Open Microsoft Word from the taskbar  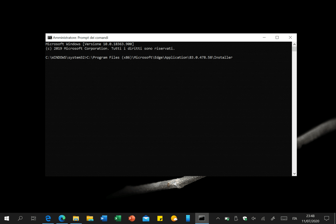pos(104,218)
